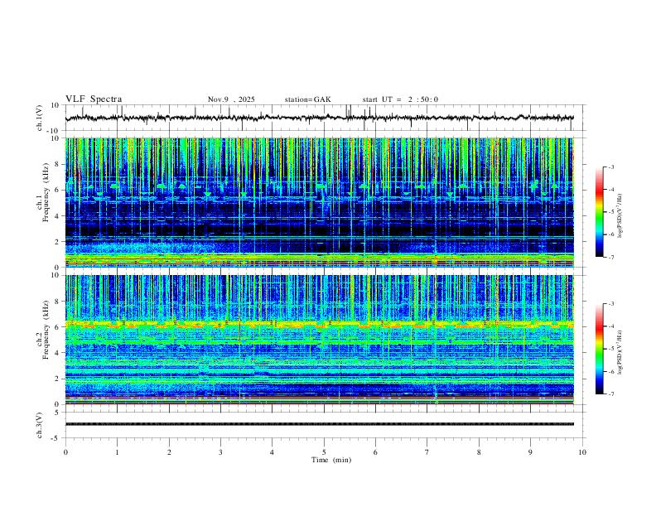Click the "-7" tick on the lower colorbar
This screenshot has width=656, height=507.
click(610, 394)
